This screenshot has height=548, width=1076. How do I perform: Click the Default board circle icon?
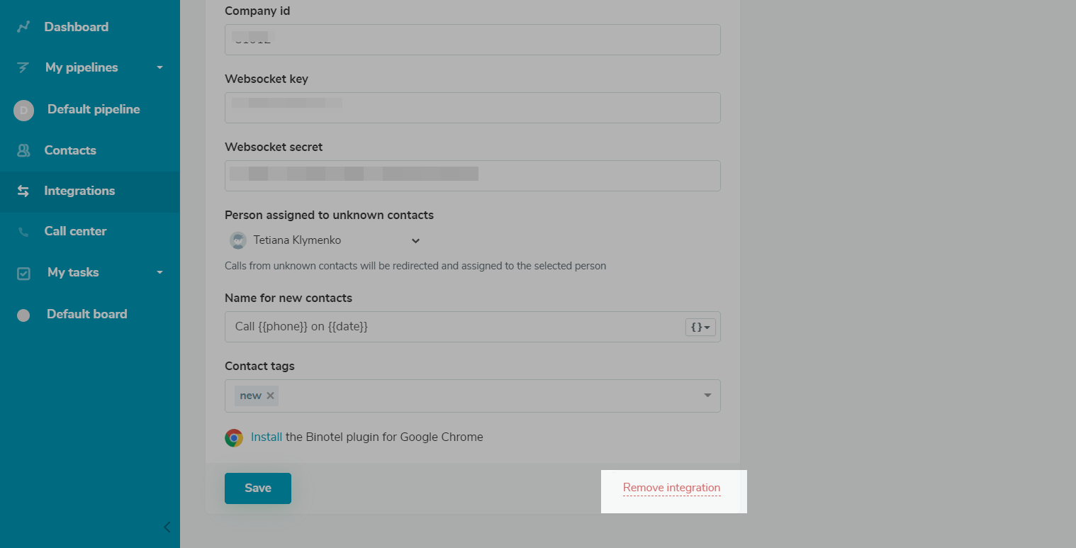tap(23, 315)
